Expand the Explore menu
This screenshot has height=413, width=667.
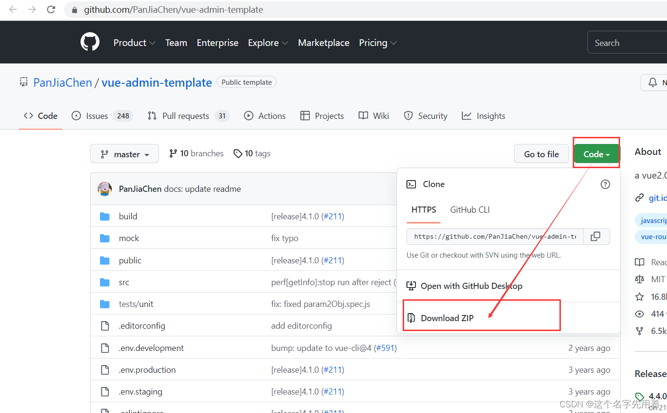coord(268,43)
